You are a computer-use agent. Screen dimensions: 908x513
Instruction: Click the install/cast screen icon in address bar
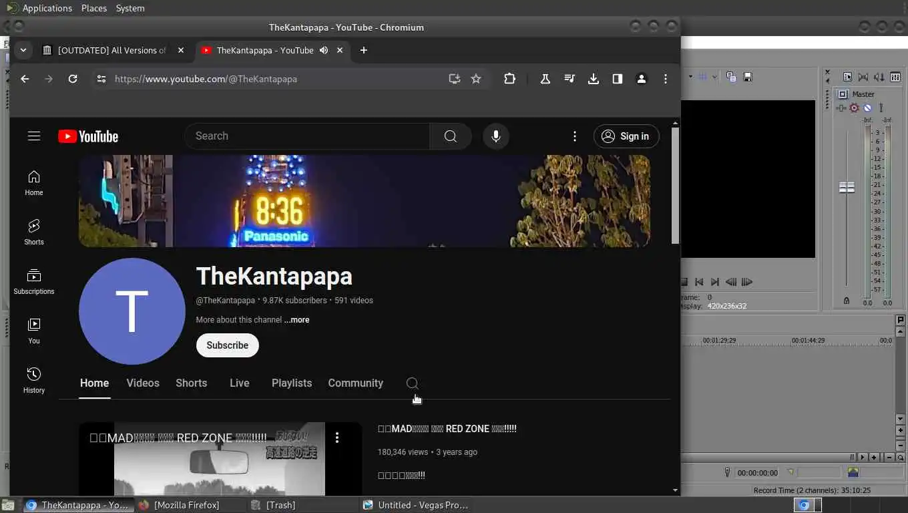point(455,79)
